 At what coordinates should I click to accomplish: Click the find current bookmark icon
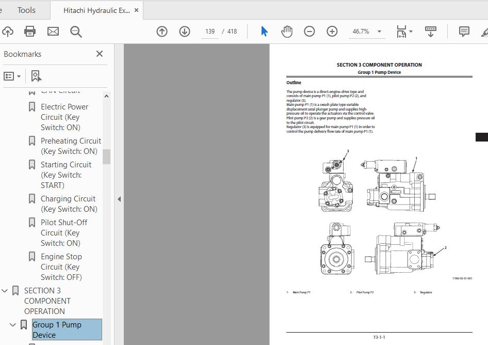pyautogui.click(x=36, y=76)
